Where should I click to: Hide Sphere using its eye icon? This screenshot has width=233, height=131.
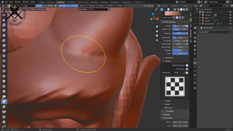[x=230, y=21]
